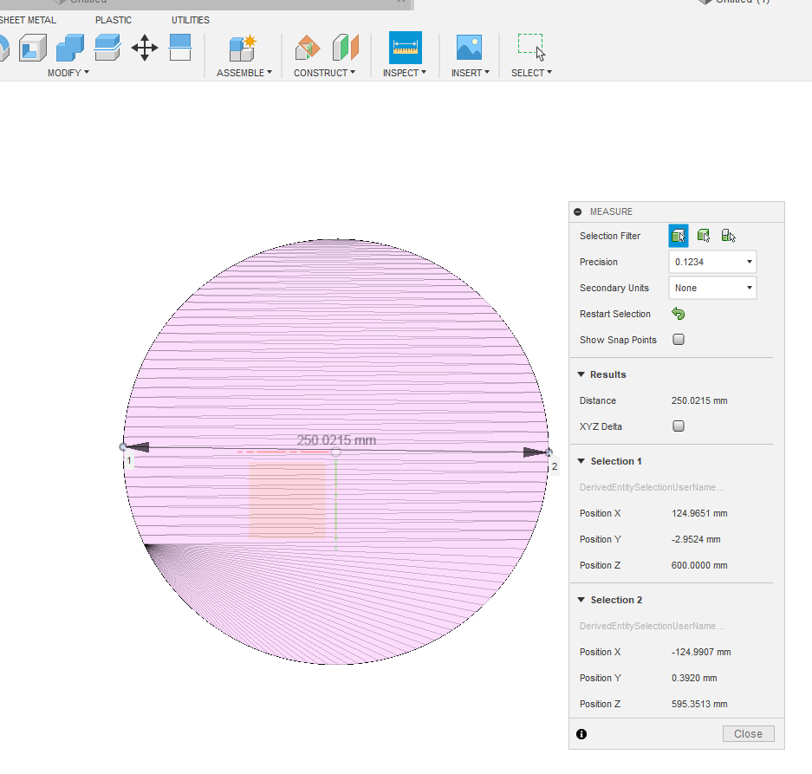
Task: Activate the face selection filter
Action: click(x=704, y=235)
